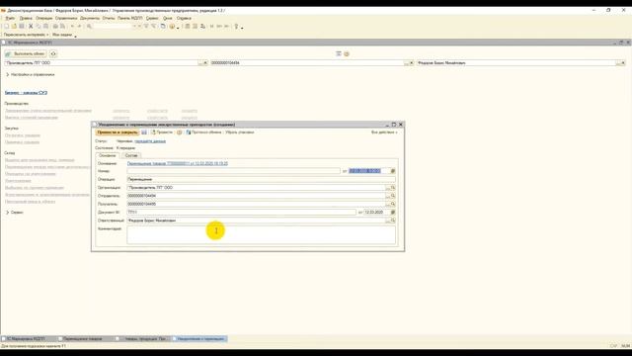
Task: Click the Redo arrow toolbar icon
Action: click(79, 27)
